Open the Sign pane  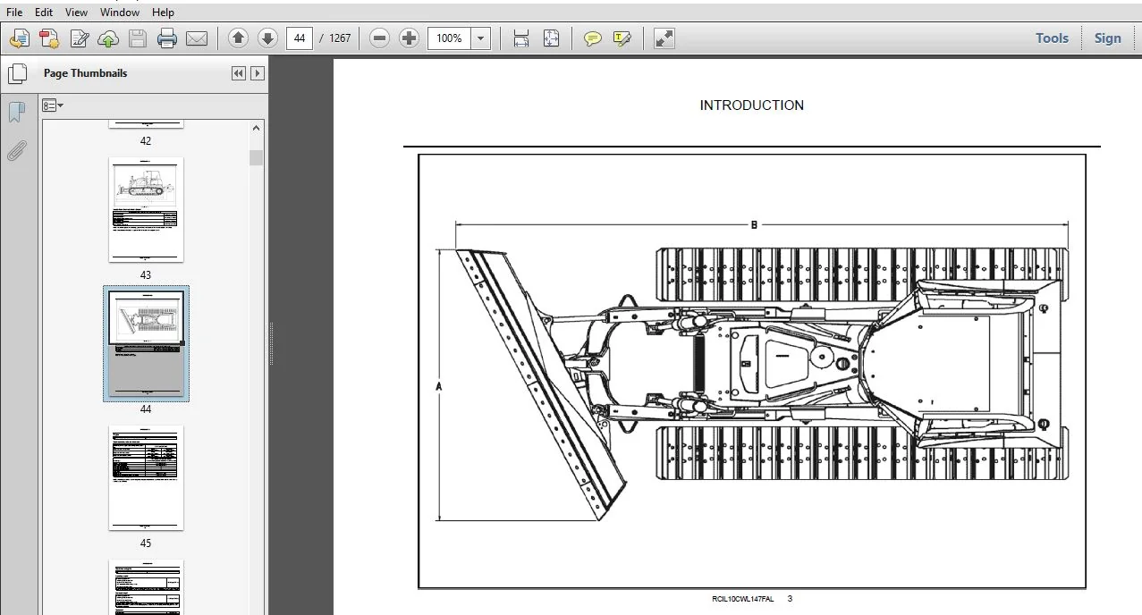coord(1107,38)
